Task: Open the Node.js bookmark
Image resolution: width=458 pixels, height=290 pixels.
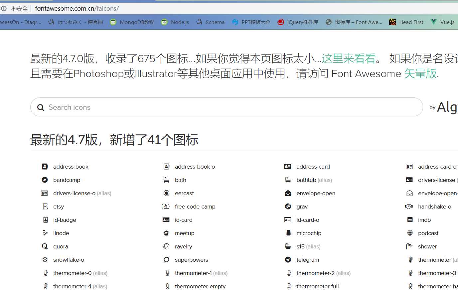Action: pos(175,22)
